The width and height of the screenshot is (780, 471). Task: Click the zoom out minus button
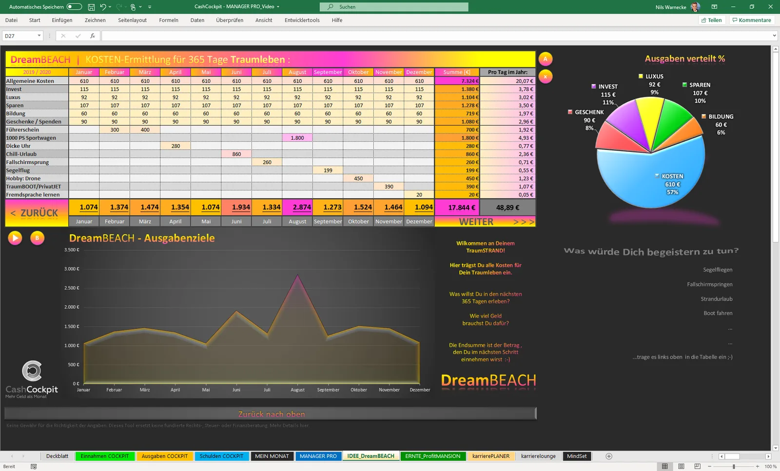[x=710, y=467]
